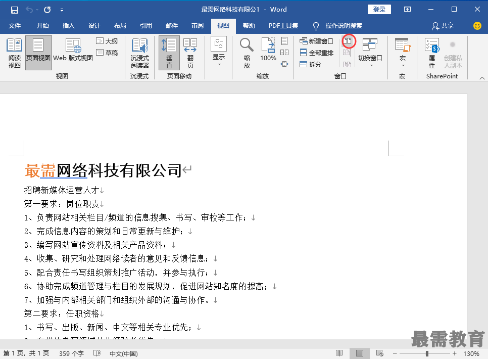Viewport: 488px width, 359px height.
Task: Select Page Width zoom icon
Action: pos(284,64)
